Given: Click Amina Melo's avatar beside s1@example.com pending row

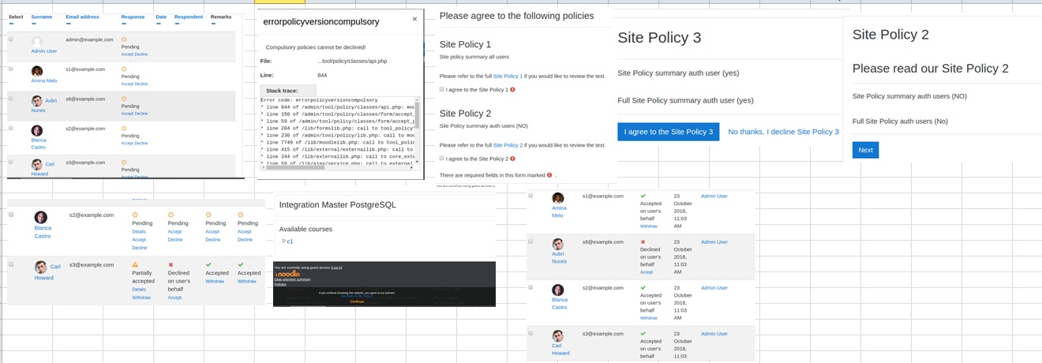Looking at the screenshot, I should [x=37, y=71].
